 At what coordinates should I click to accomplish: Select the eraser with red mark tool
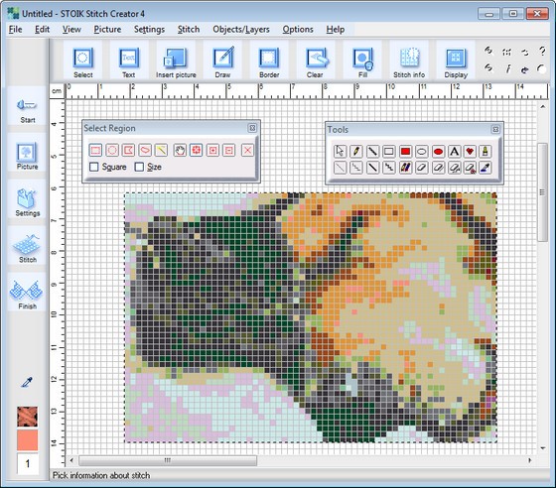[470, 168]
